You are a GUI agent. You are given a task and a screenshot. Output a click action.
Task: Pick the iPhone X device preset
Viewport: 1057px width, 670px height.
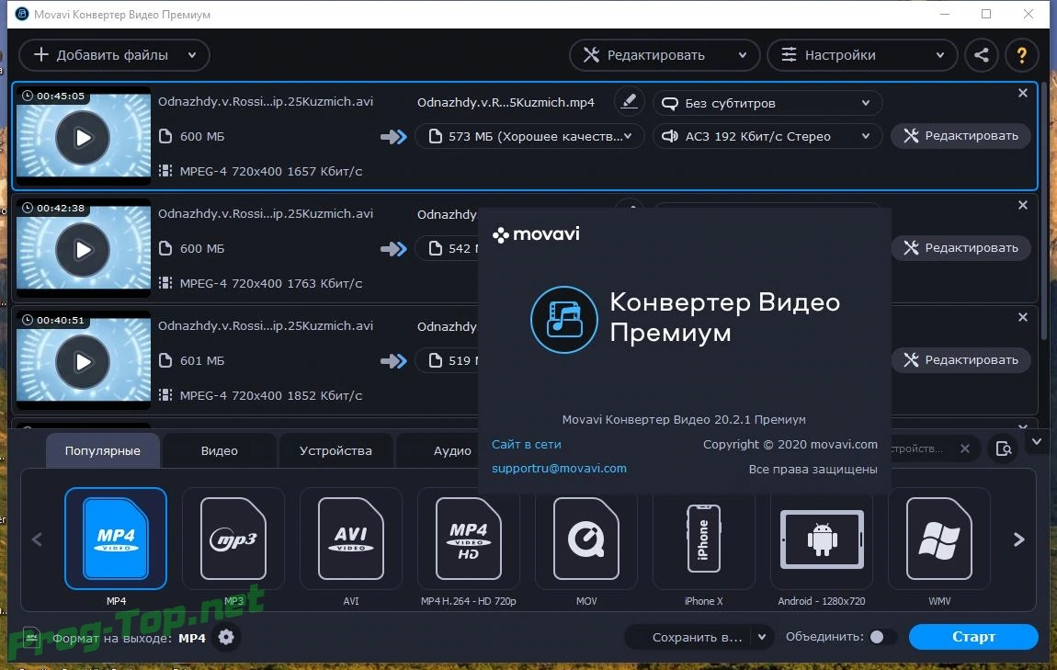click(704, 539)
